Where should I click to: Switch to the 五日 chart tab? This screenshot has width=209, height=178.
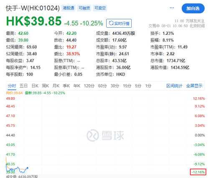tap(23, 86)
